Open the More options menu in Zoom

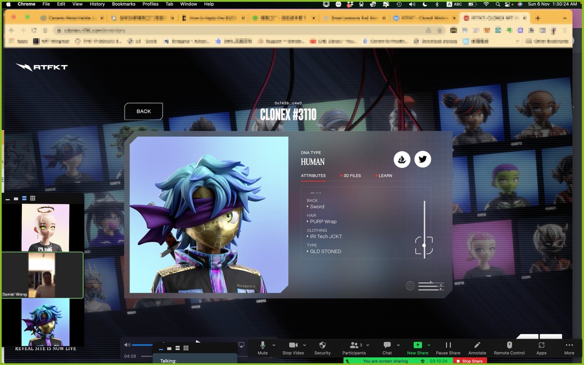coord(569,347)
